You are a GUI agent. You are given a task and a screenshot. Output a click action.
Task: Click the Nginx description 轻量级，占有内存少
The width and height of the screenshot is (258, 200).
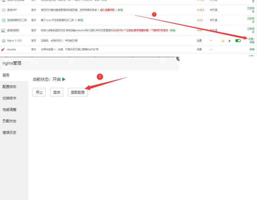click(x=59, y=41)
